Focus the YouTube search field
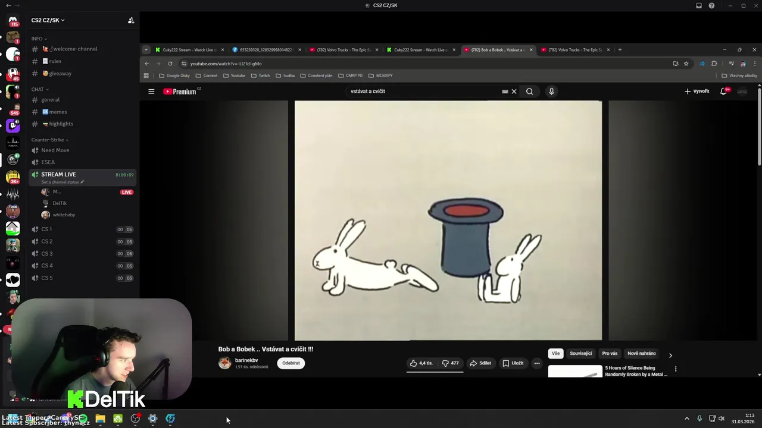762x428 pixels. click(423, 92)
